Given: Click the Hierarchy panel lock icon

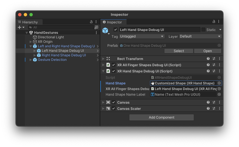Looking at the screenshot, I should 91,22.
